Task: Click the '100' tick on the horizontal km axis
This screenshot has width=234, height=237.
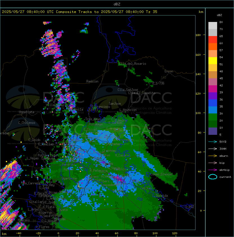Action: coord(155,233)
